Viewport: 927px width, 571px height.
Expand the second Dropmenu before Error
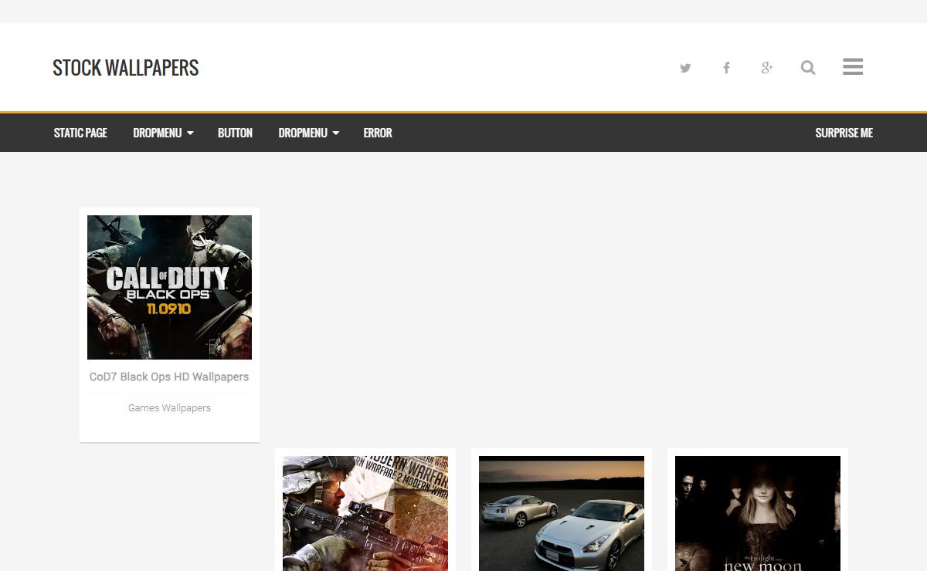[x=309, y=133]
